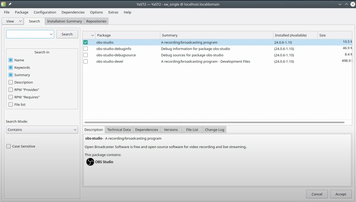The width and height of the screenshot is (356, 202).
Task: Tick the File list search checkbox
Action: point(11,104)
